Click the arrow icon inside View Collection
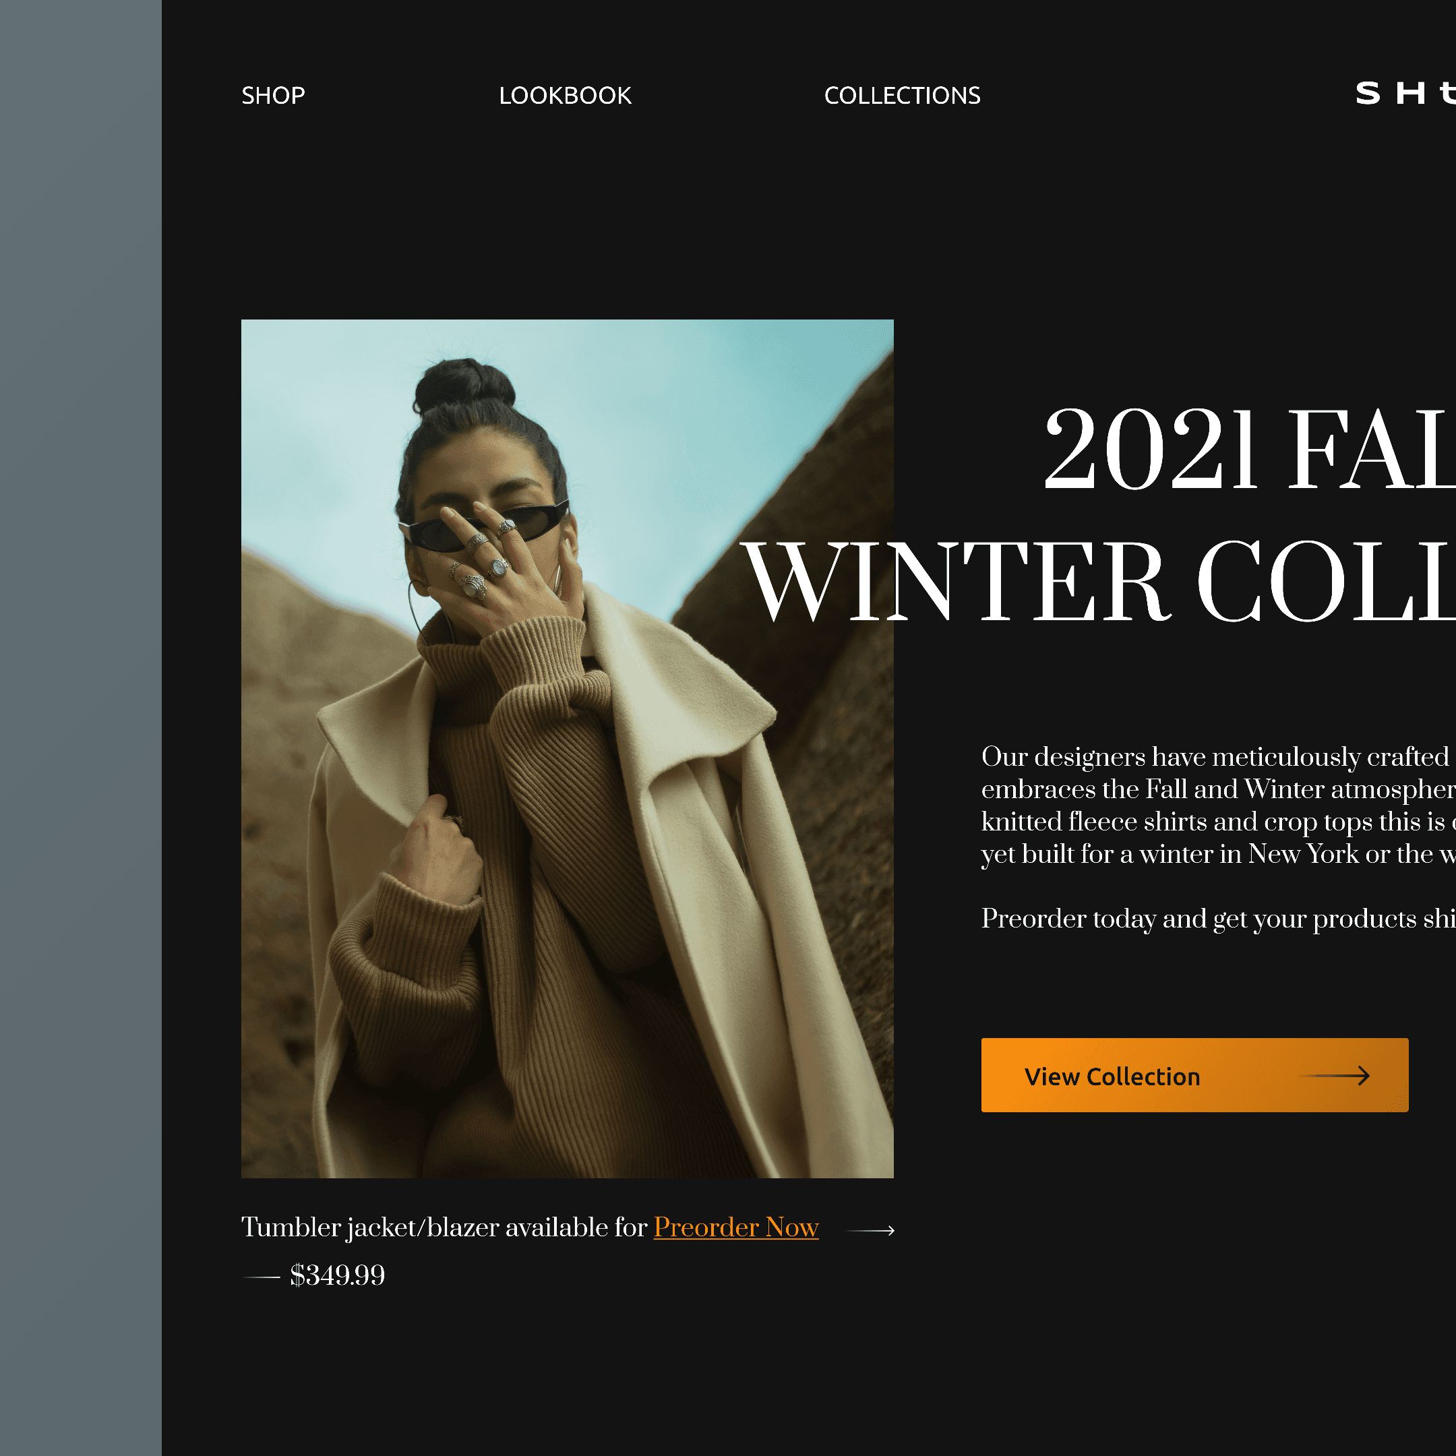This screenshot has width=1456, height=1456. click(1335, 1075)
